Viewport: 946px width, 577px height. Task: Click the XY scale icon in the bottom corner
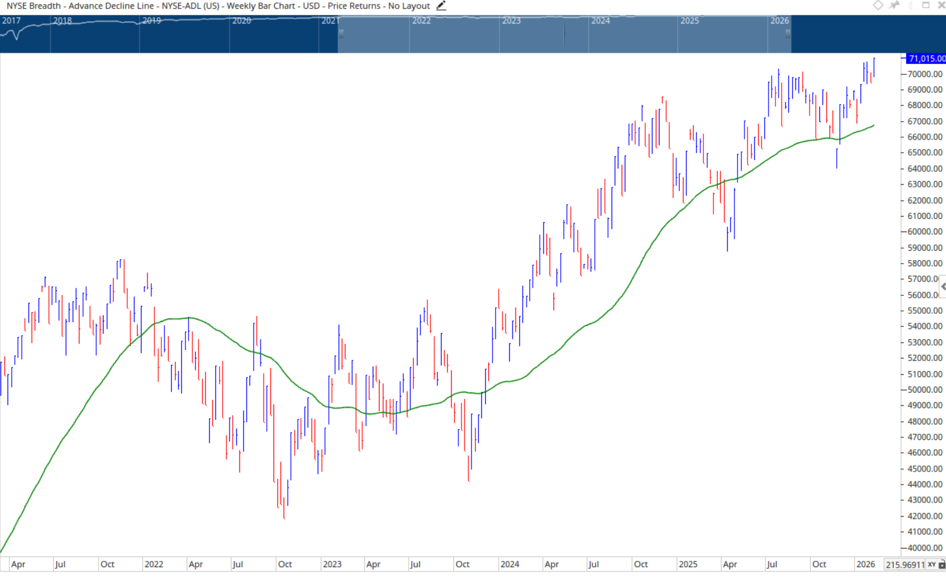pyautogui.click(x=932, y=565)
